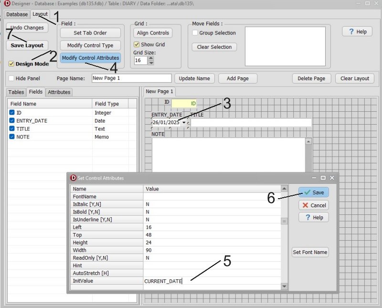Uncheck the ENTRY_DATE field checkbox
This screenshot has width=382, height=308.
coord(11,120)
